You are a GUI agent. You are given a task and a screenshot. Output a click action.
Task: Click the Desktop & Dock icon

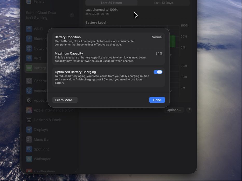[29, 120]
